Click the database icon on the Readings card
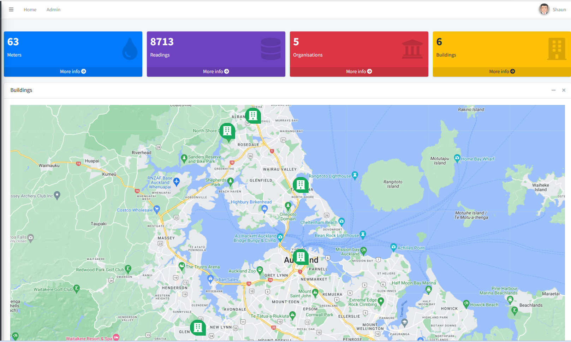The width and height of the screenshot is (571, 342). (270, 48)
